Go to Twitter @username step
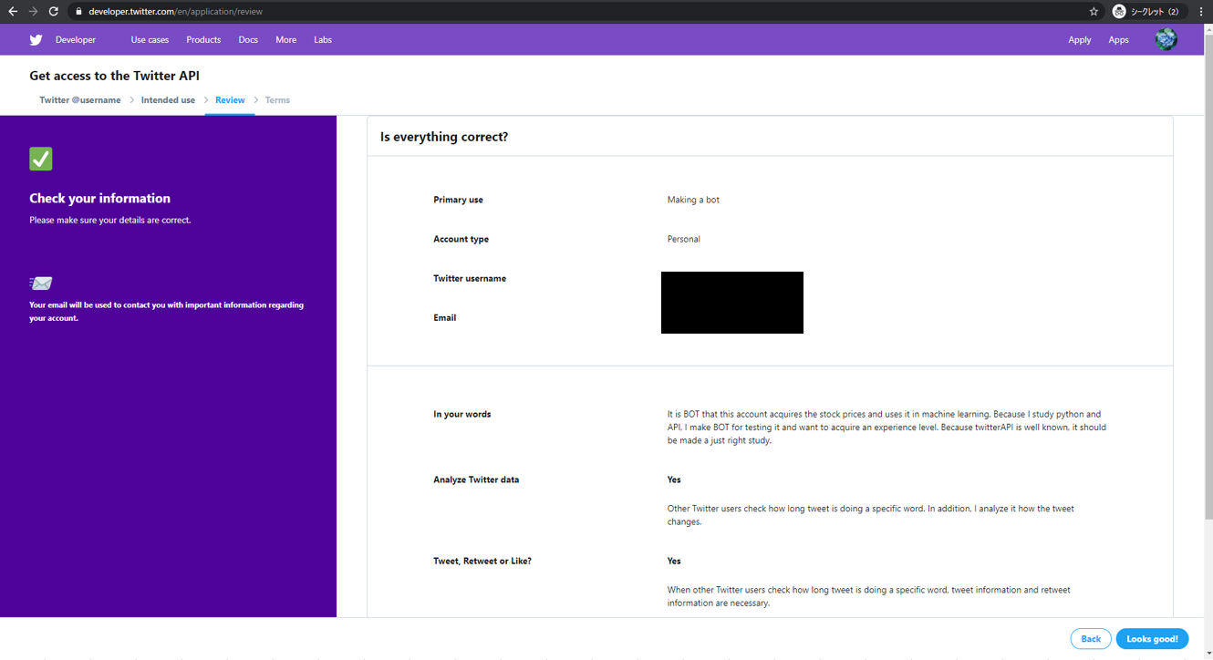1213x660 pixels. [x=80, y=100]
